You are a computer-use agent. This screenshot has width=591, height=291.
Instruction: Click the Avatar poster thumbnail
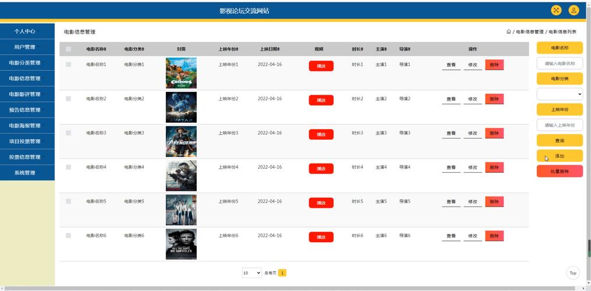pyautogui.click(x=181, y=108)
